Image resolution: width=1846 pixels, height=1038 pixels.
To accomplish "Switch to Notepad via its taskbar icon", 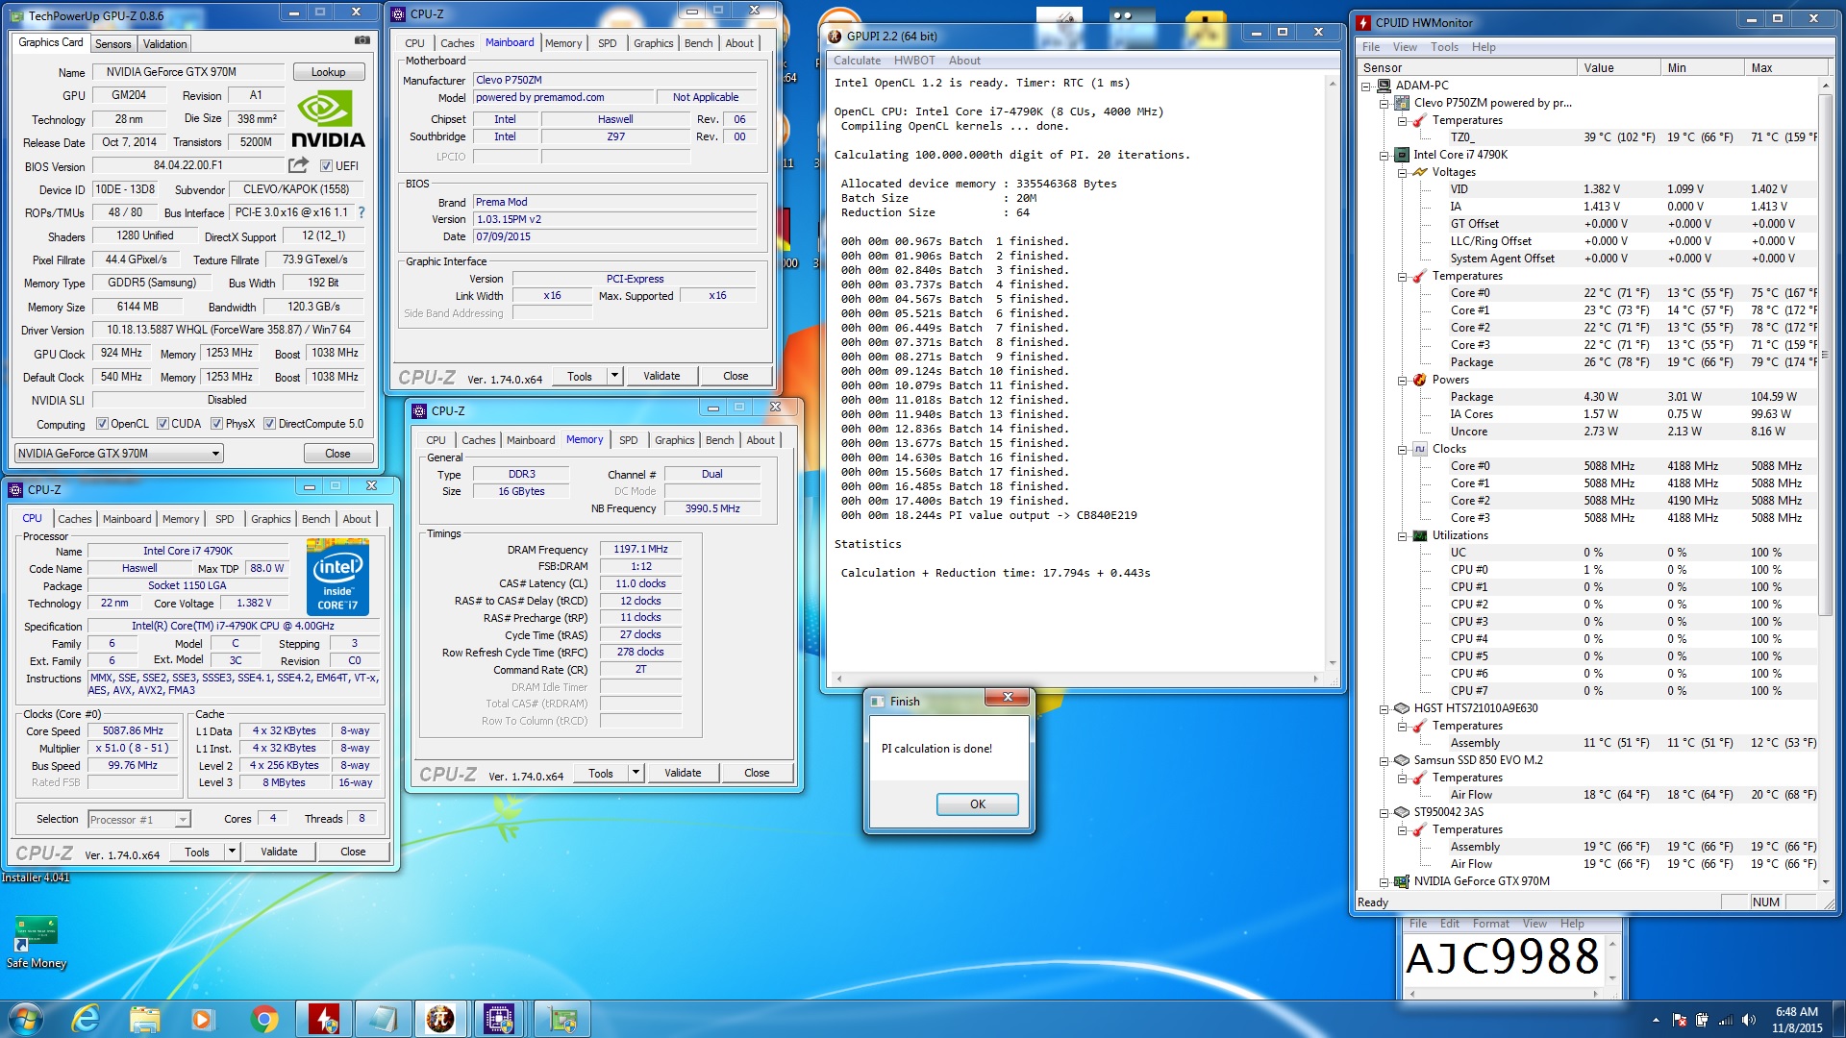I will click(382, 1019).
